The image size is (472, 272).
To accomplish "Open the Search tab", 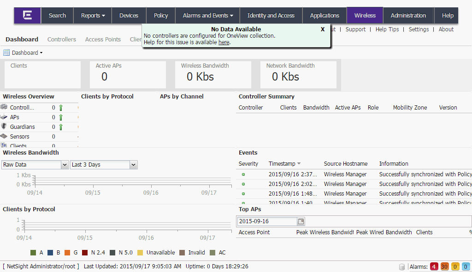I will click(x=57, y=15).
